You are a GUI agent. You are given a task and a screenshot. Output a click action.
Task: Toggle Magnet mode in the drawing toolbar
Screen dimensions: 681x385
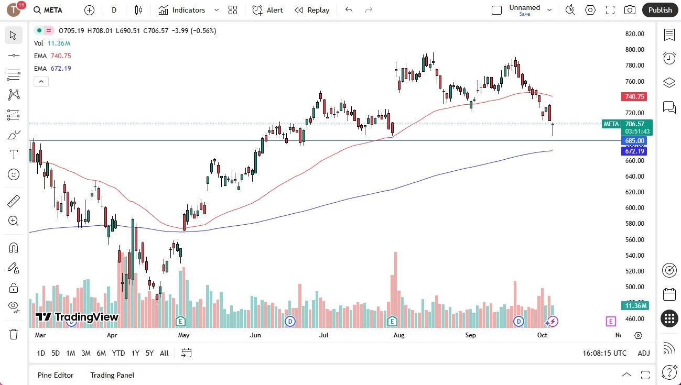coord(14,247)
